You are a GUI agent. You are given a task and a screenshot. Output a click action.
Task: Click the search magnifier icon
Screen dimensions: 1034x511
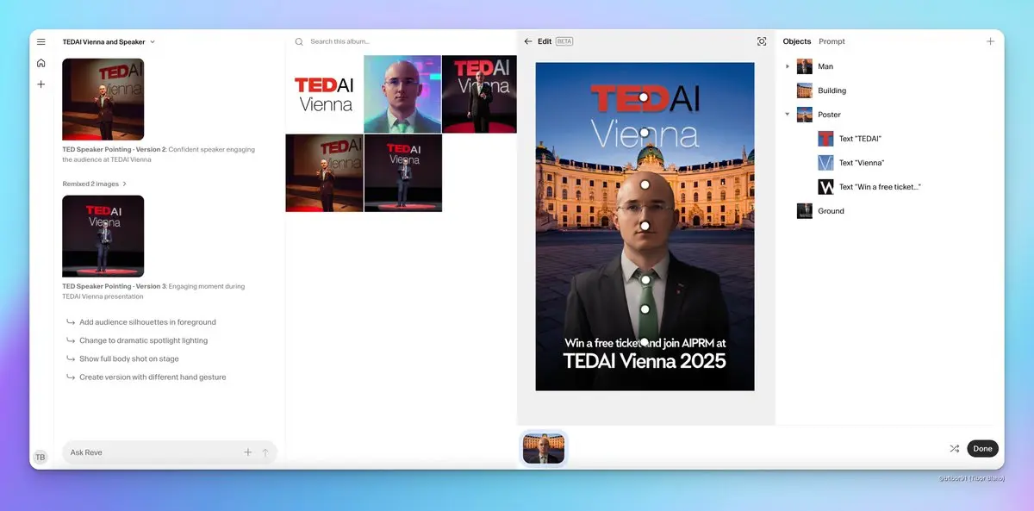[299, 41]
